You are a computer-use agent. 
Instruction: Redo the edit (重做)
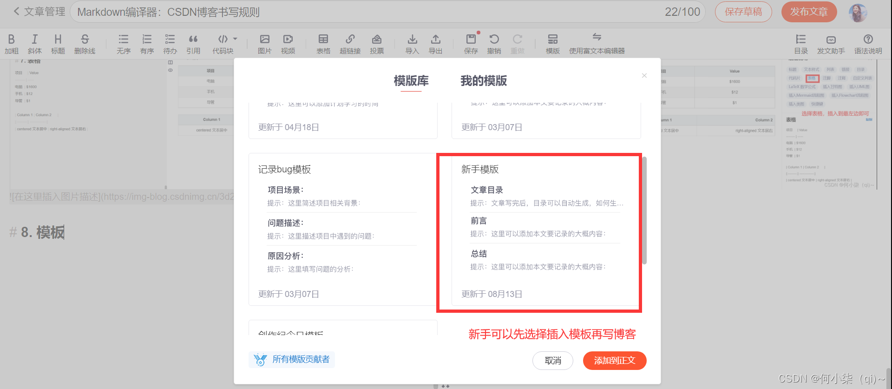[x=518, y=44]
